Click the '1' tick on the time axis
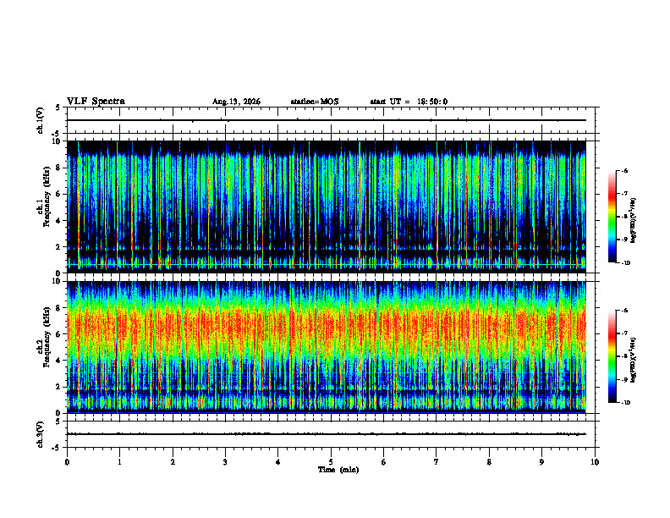The width and height of the screenshot is (670, 518). (x=119, y=462)
